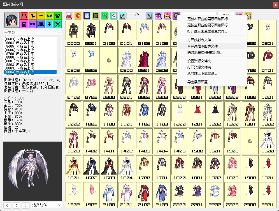
Task: Select the magenta pants category icon
Action: 24,24
